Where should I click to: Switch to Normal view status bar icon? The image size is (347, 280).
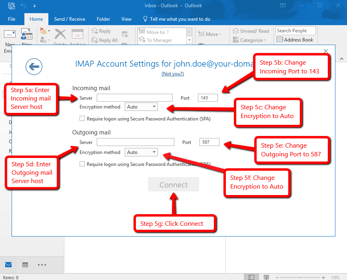(x=251, y=277)
